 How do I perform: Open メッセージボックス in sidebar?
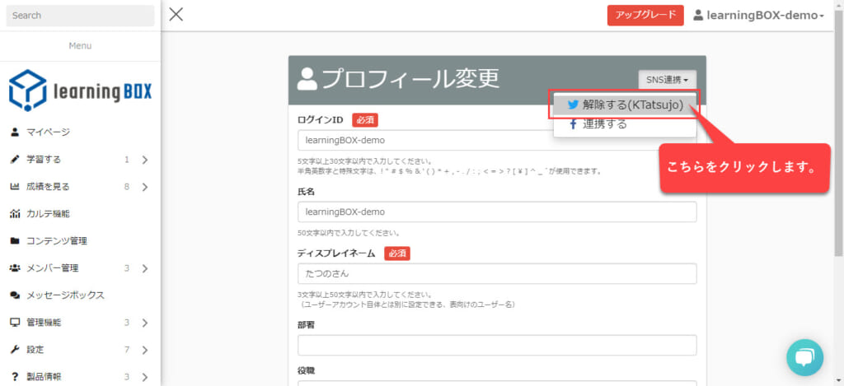point(65,295)
